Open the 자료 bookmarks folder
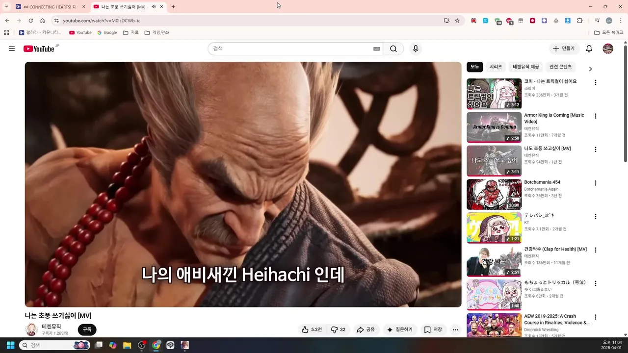The height and width of the screenshot is (353, 628). [131, 32]
